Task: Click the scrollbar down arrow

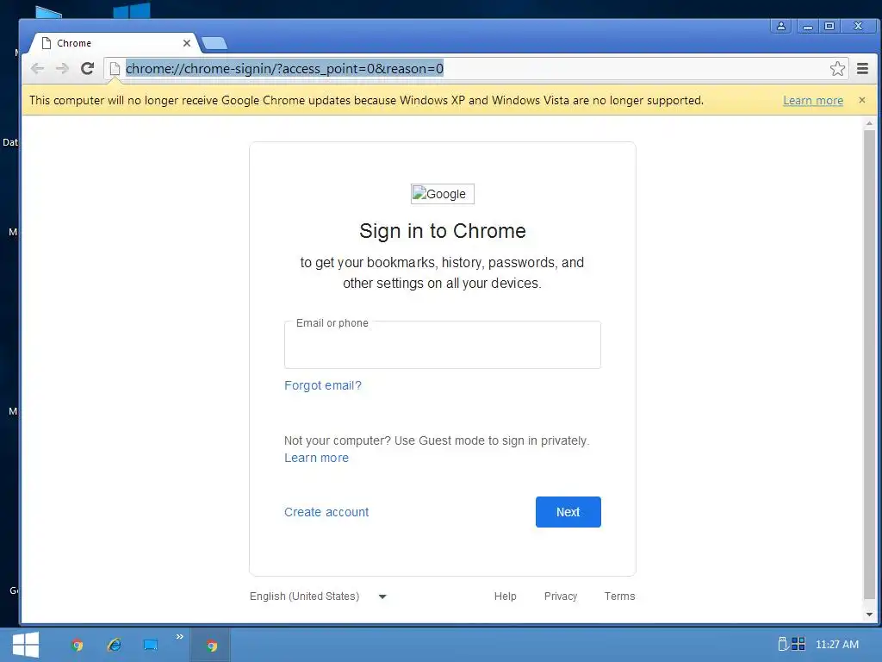Action: point(869,614)
